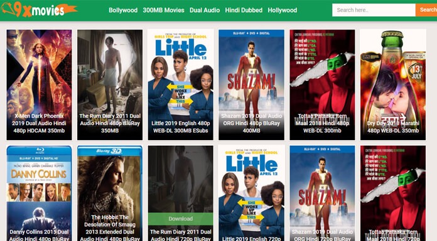Screen dimensions: 437x241
Task: Click the 9xmovies site logo
Action: coord(40,10)
